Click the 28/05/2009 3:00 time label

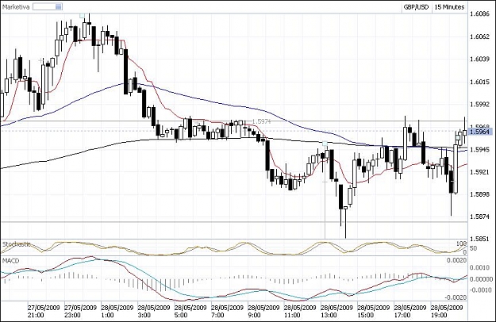point(154,311)
